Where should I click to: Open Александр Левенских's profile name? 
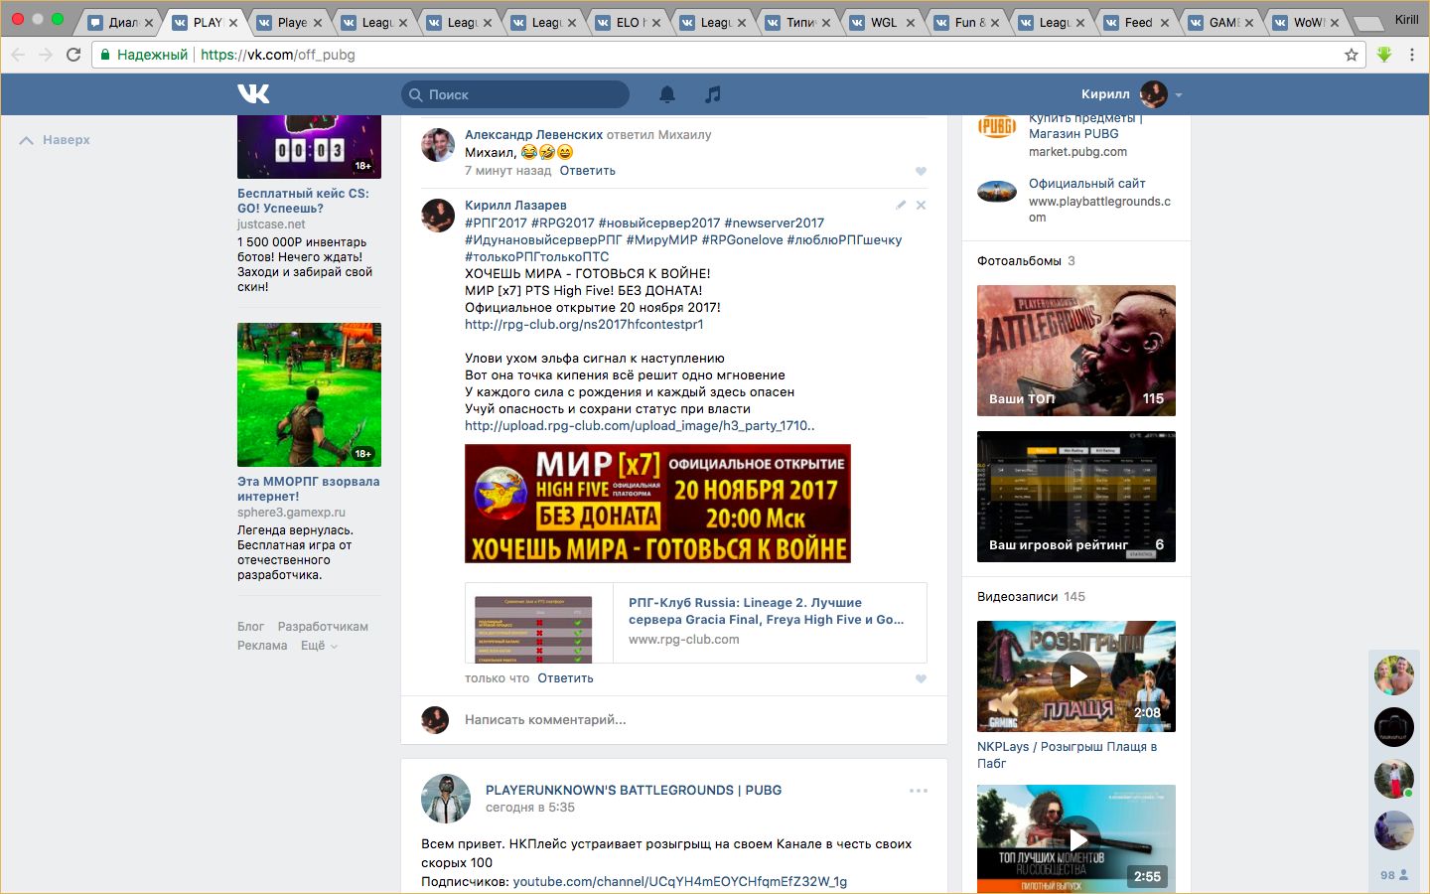(533, 134)
